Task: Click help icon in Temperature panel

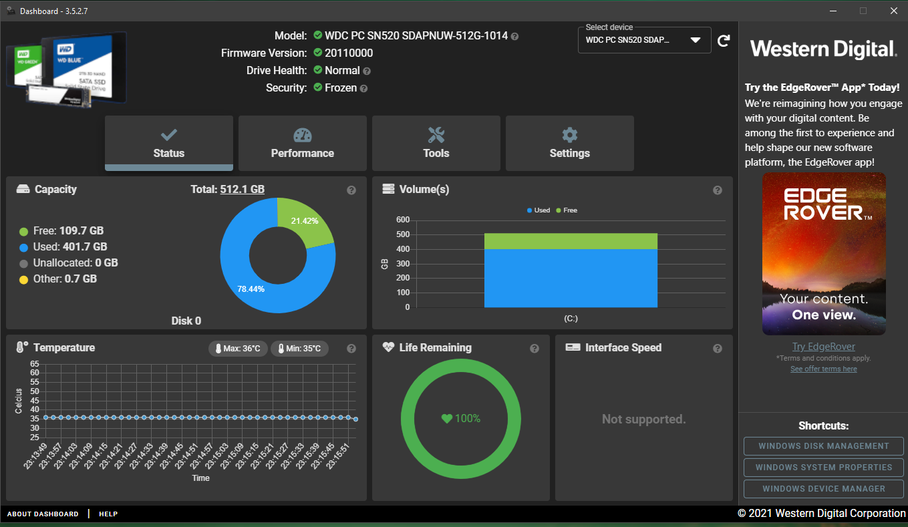Action: click(351, 349)
